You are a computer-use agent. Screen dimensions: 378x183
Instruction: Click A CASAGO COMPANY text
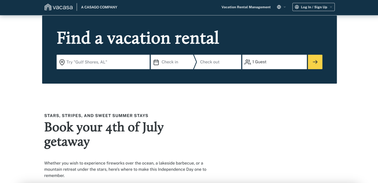tap(99, 7)
